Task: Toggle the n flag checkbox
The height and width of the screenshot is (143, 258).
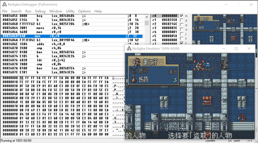Action: 182,16
